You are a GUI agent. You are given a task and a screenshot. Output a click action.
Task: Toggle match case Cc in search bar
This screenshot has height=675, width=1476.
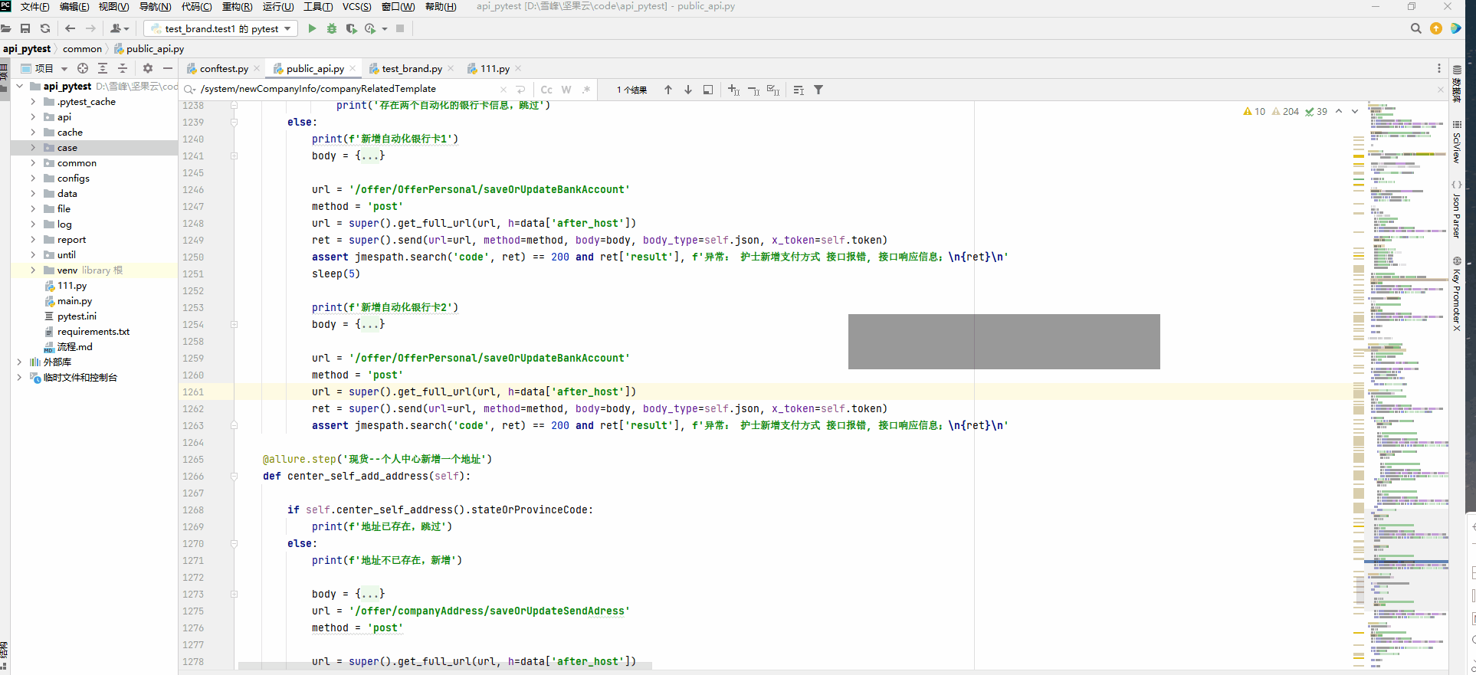(546, 90)
